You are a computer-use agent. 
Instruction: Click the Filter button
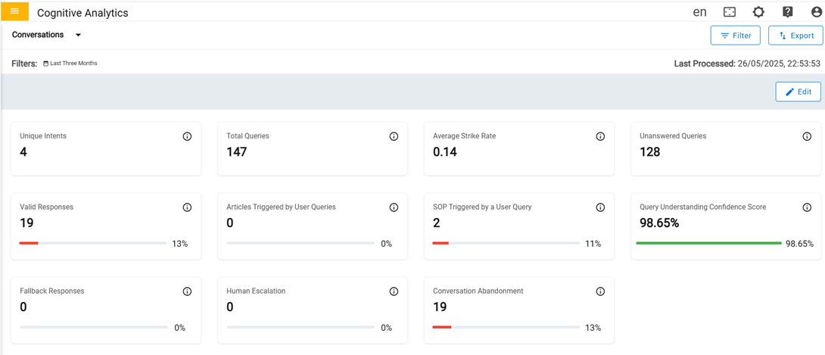tap(735, 36)
